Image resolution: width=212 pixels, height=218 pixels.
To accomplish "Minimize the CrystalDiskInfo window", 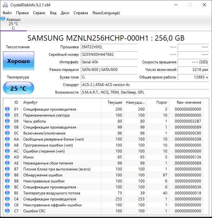I will pos(176,5).
